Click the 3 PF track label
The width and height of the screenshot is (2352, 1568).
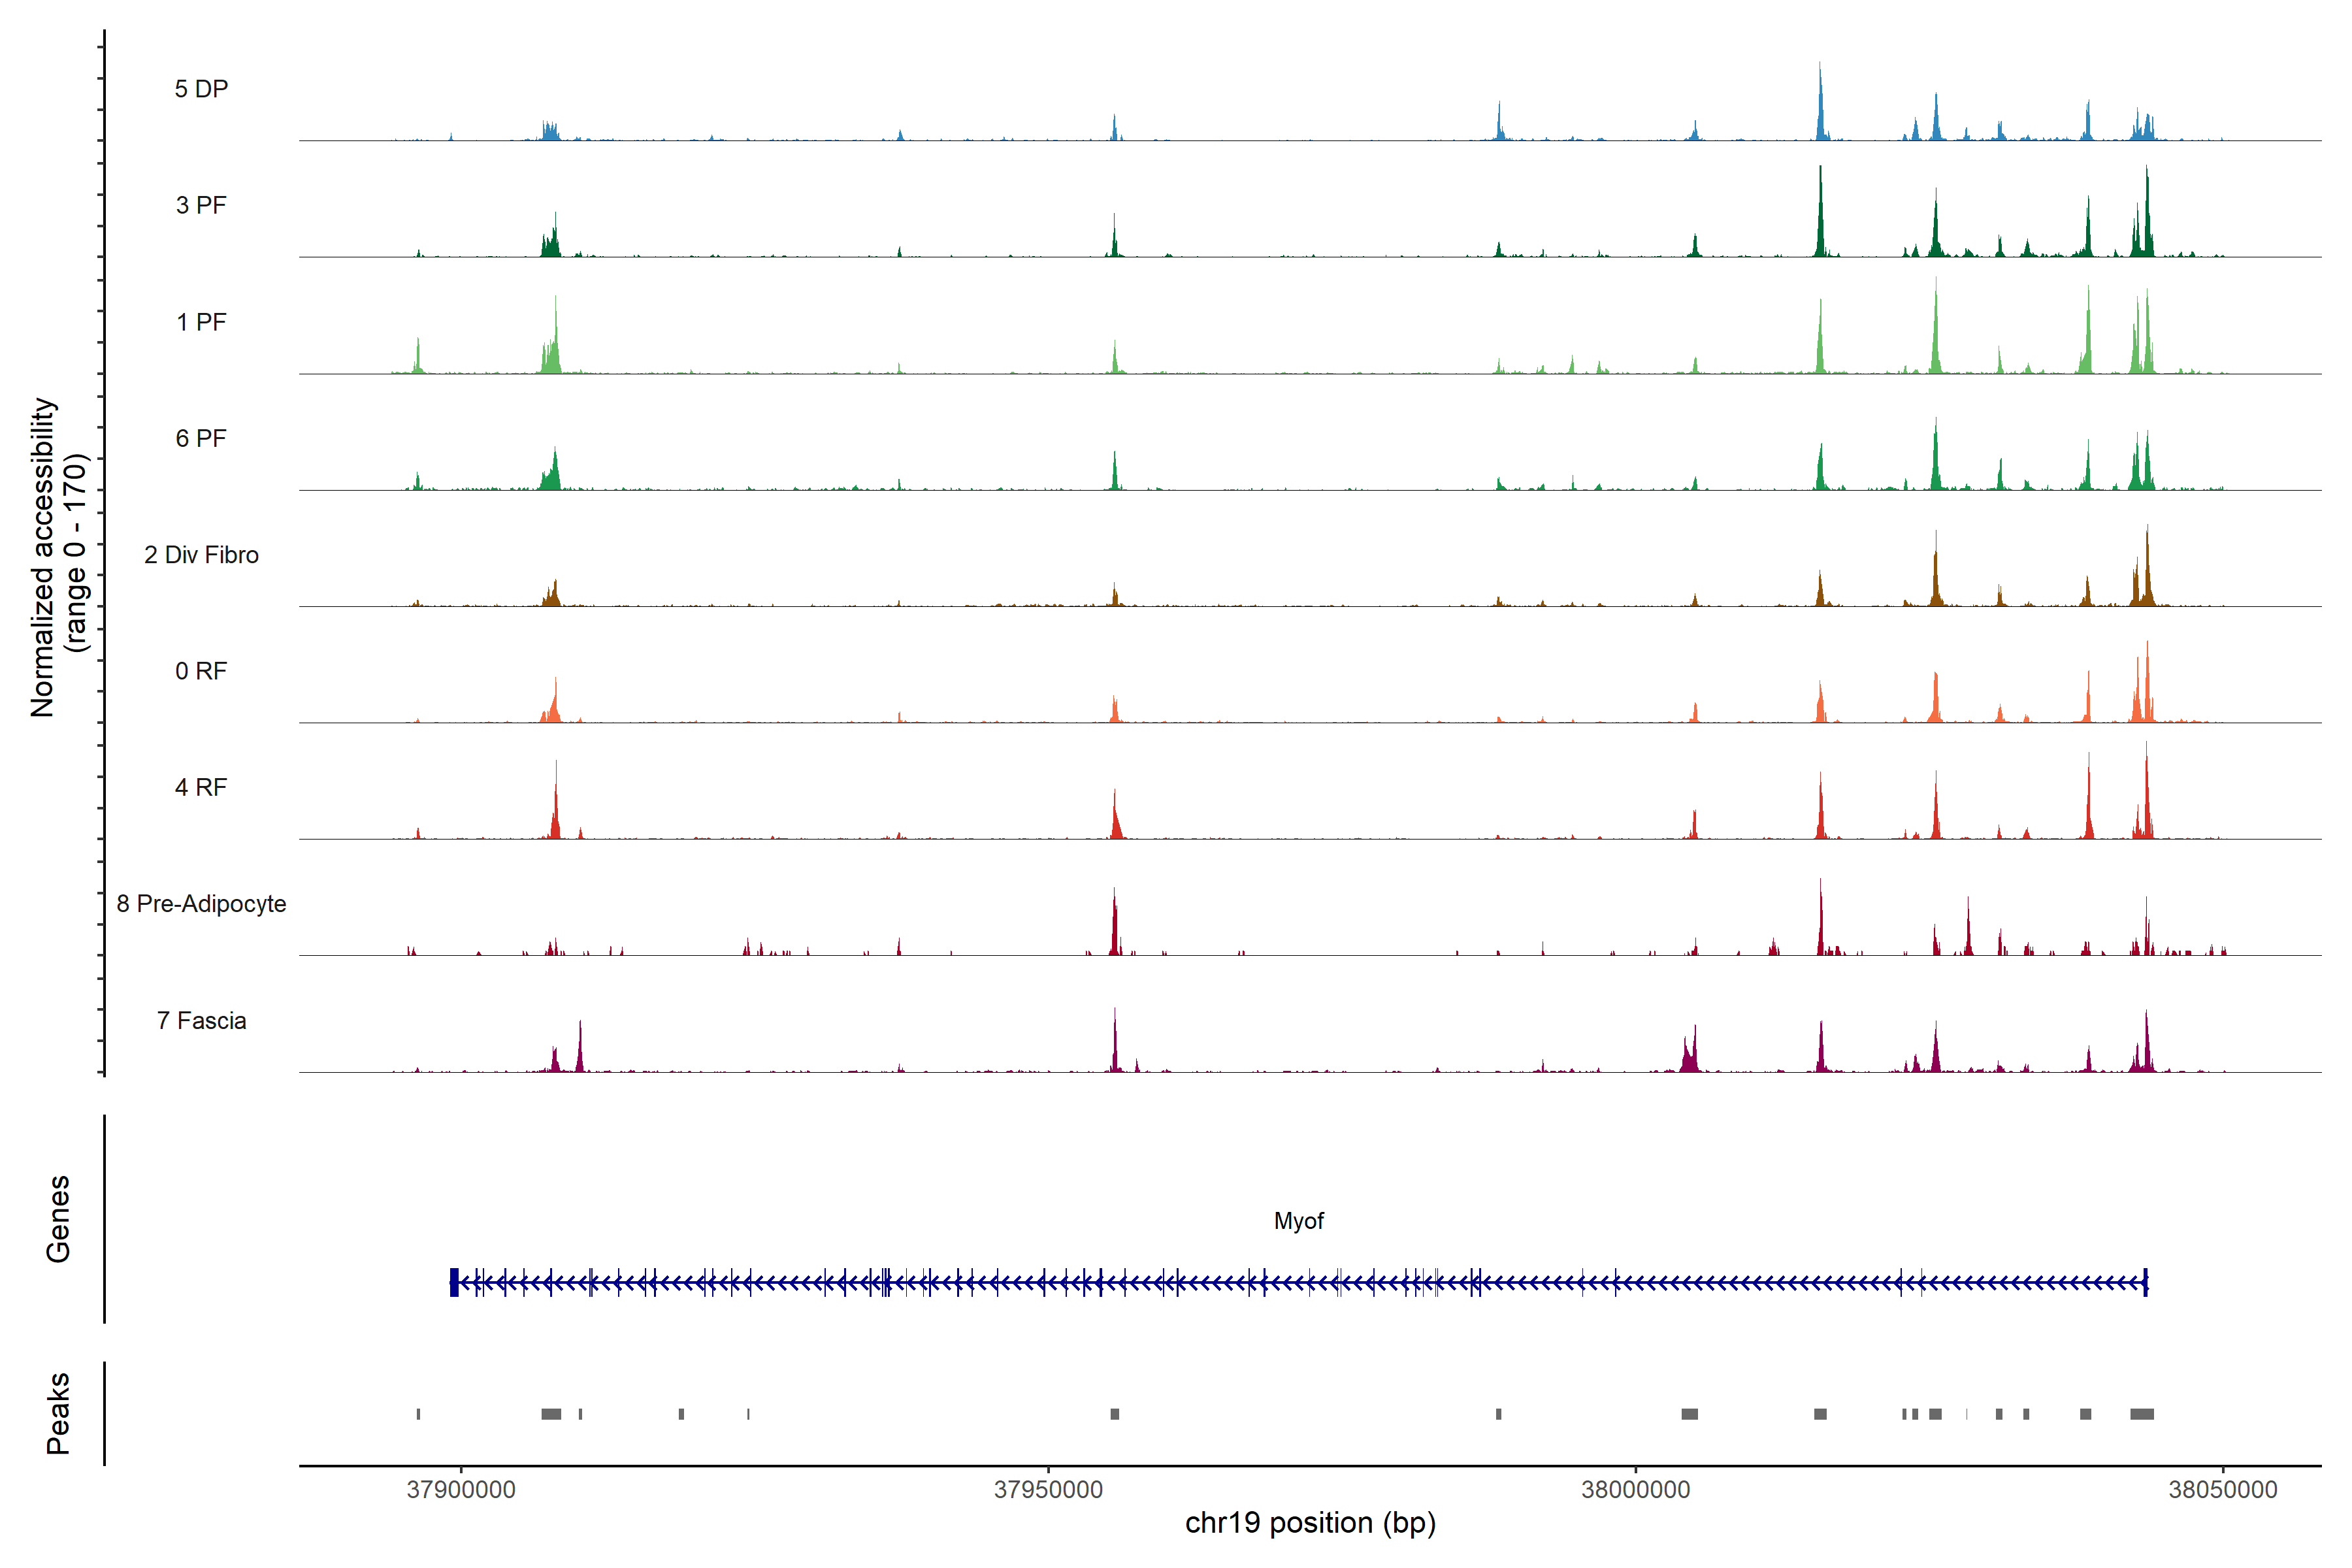point(201,205)
